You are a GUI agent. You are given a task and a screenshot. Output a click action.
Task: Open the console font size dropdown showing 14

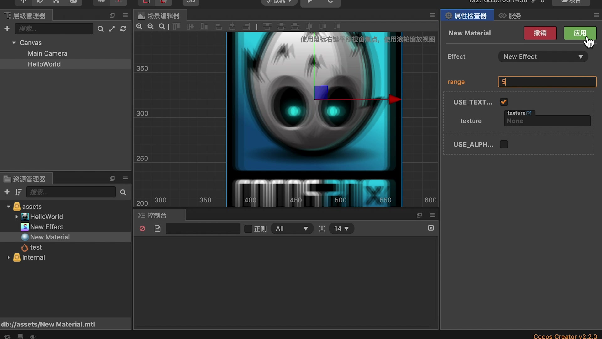coord(341,229)
